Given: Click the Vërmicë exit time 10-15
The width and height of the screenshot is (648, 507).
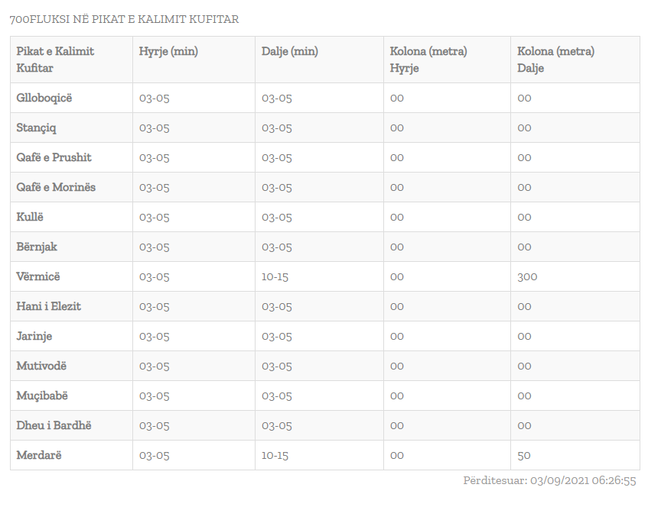Looking at the screenshot, I should (275, 276).
